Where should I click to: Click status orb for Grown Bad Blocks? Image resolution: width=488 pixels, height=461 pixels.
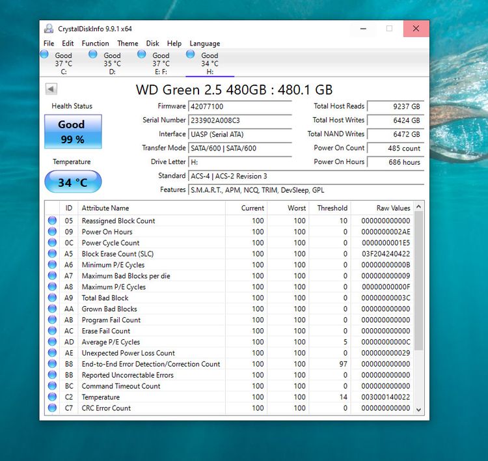coord(52,309)
